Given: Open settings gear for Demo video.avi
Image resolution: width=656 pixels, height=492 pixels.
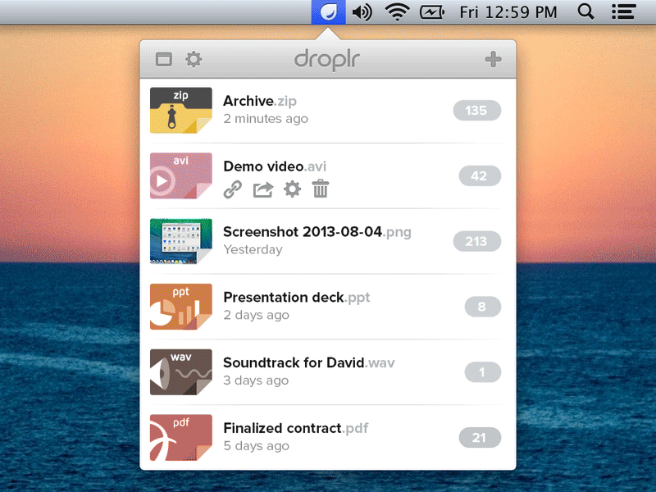Looking at the screenshot, I should (293, 189).
